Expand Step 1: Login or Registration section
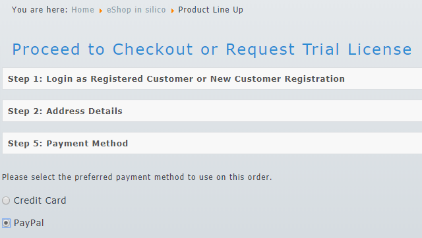Image resolution: width=422 pixels, height=238 pixels. click(212, 78)
